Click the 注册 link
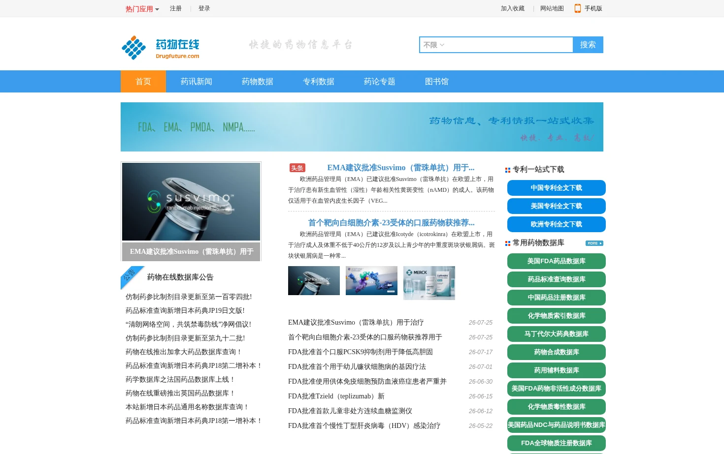 (176, 8)
